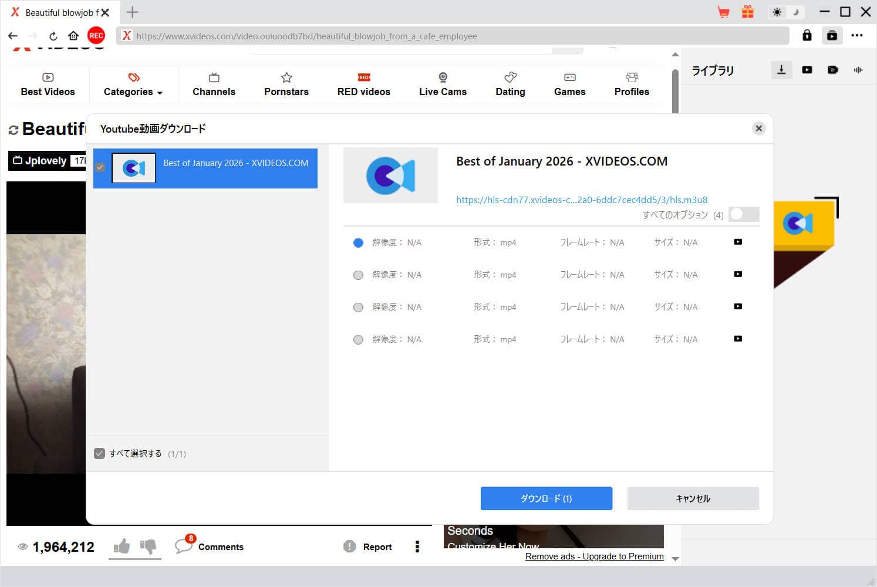Screen dimensions: 877x587
Task: Open the three-dots more menu
Action: tap(857, 36)
